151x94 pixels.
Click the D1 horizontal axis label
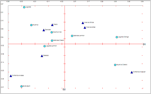[x=144, y=44]
